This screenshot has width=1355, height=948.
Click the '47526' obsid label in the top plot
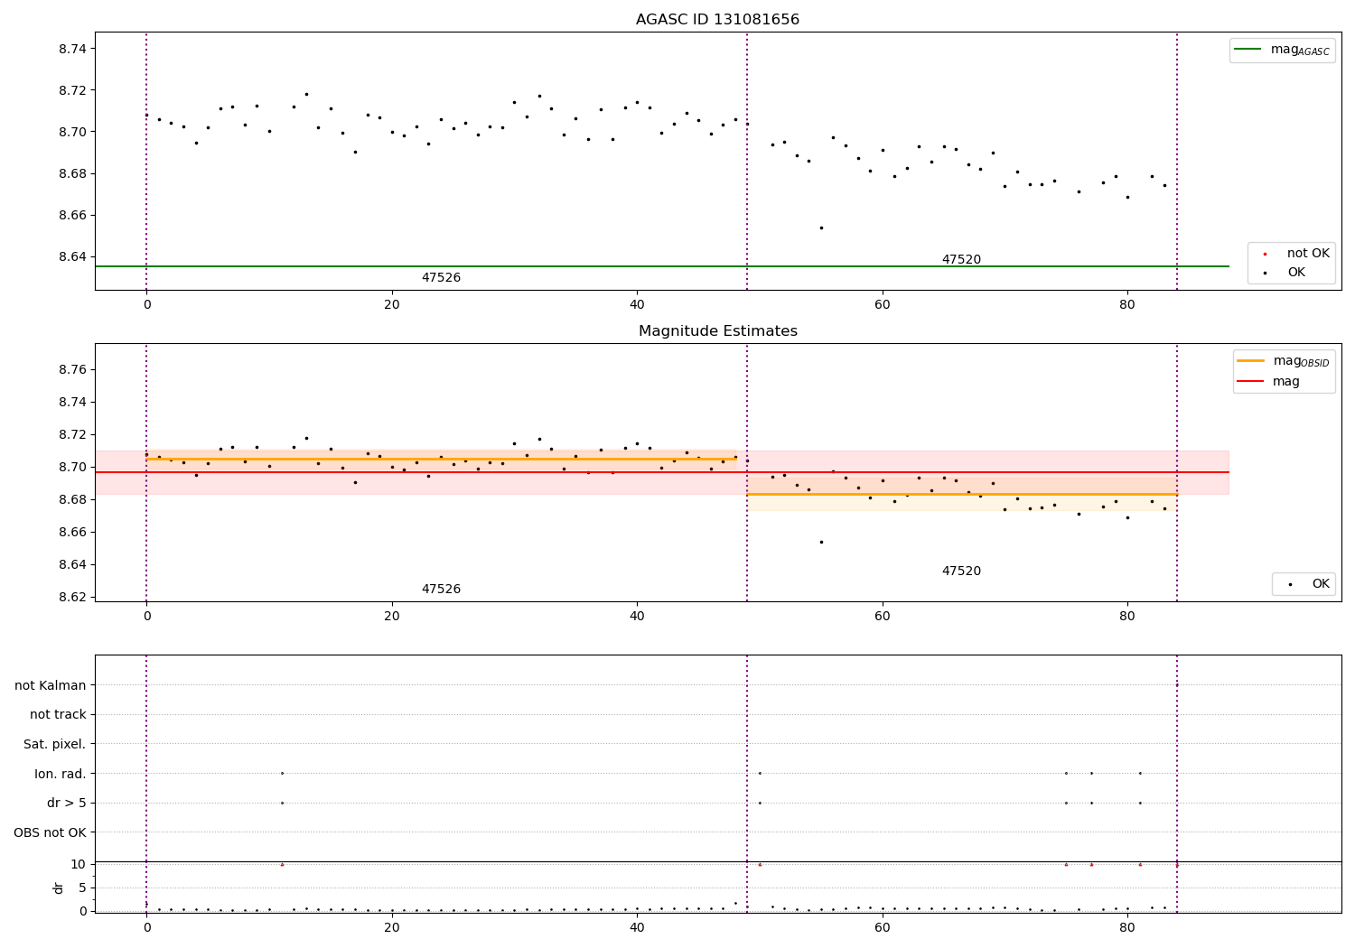pos(441,278)
